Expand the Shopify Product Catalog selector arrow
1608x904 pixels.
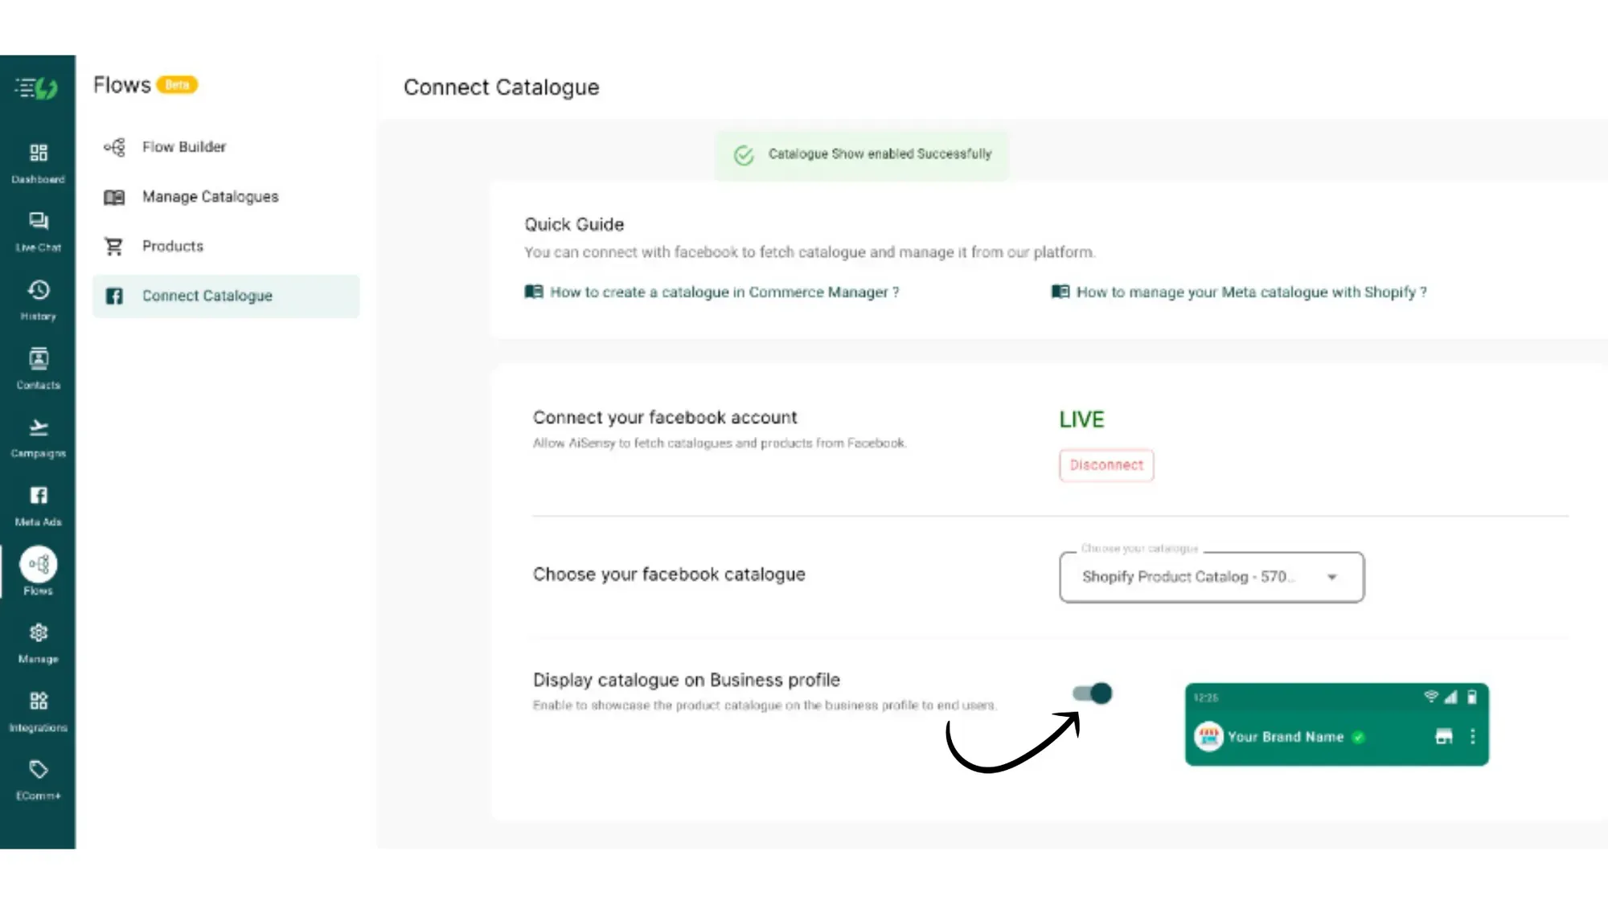[x=1333, y=577]
